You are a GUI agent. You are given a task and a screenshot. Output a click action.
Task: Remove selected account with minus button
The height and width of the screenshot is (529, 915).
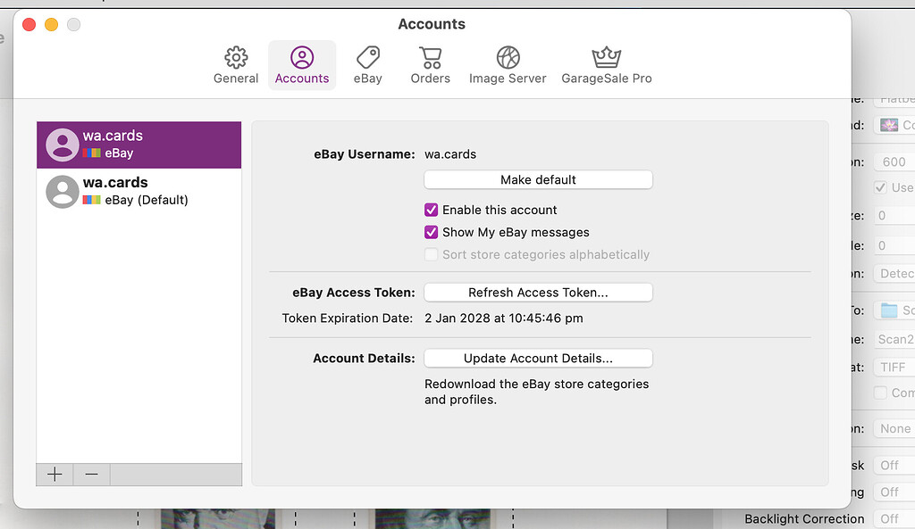[x=92, y=475]
